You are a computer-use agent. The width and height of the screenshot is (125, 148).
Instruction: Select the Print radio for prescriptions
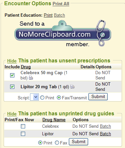click(42, 98)
